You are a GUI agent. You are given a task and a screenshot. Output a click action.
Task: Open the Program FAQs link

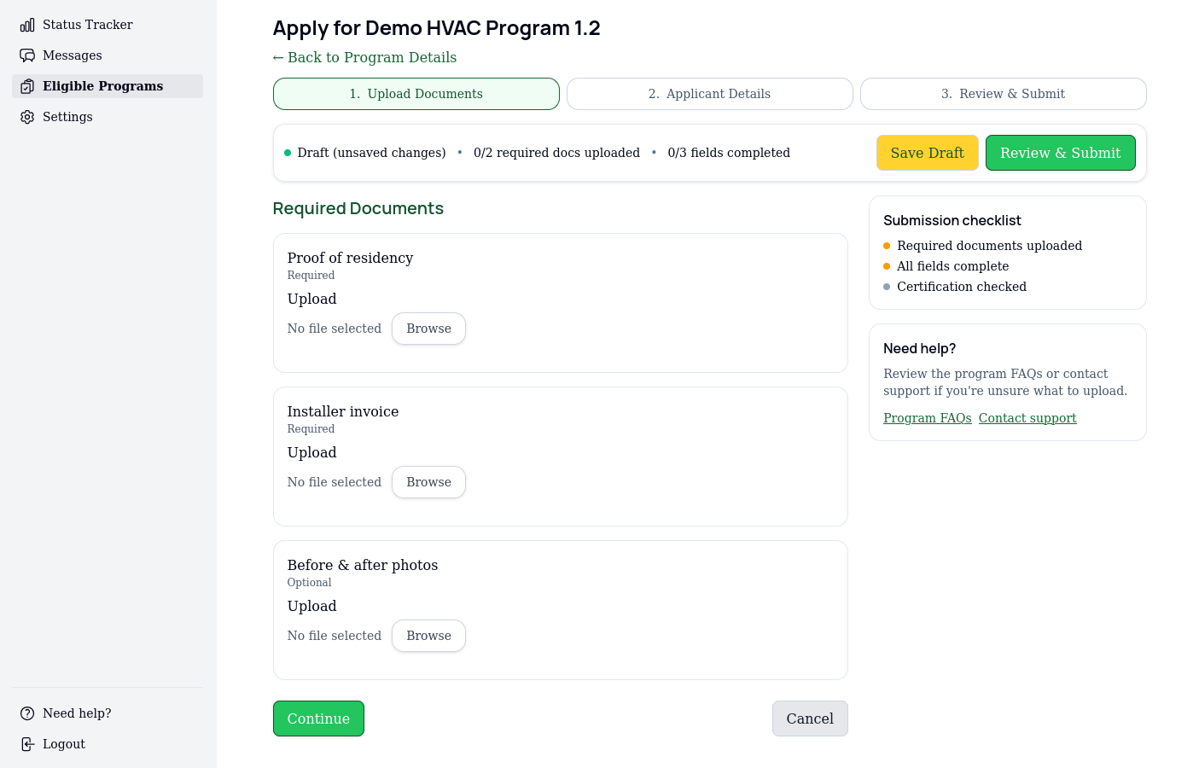927,418
